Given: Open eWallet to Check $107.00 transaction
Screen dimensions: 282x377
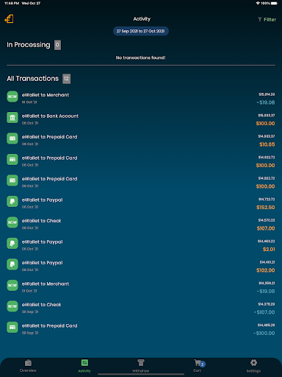Looking at the screenshot, I should (x=141, y=225).
